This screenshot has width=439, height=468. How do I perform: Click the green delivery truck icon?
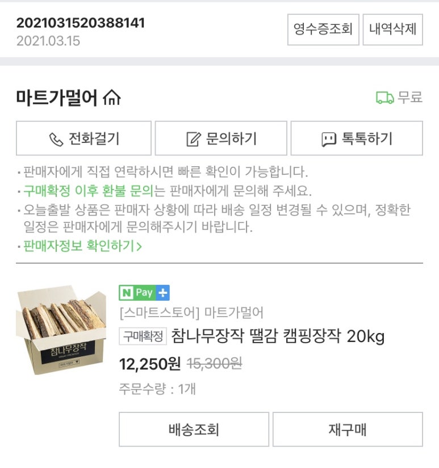384,98
